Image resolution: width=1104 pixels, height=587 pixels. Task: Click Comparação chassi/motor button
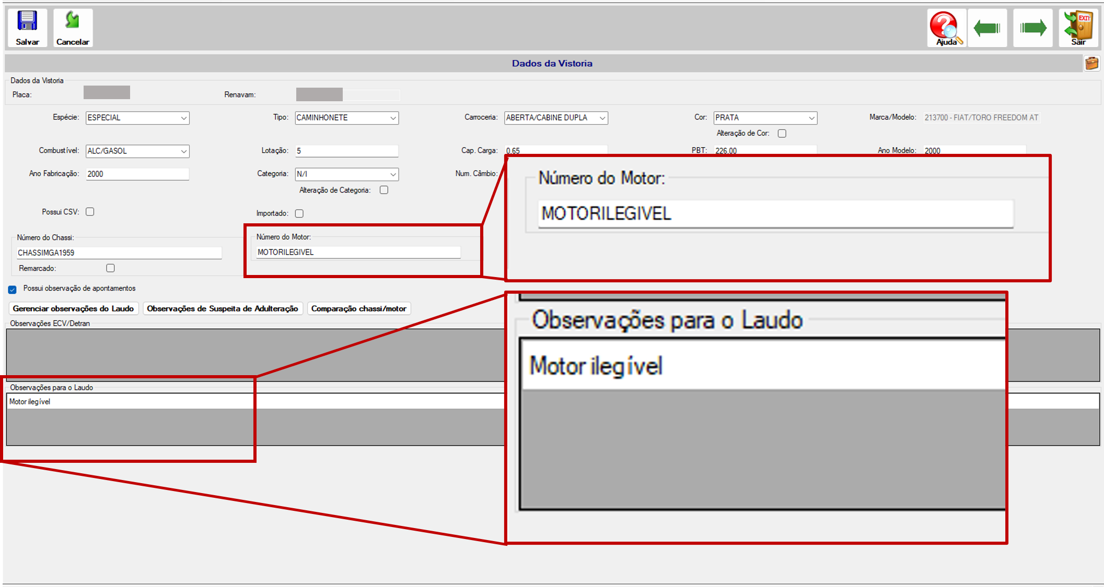pos(359,308)
